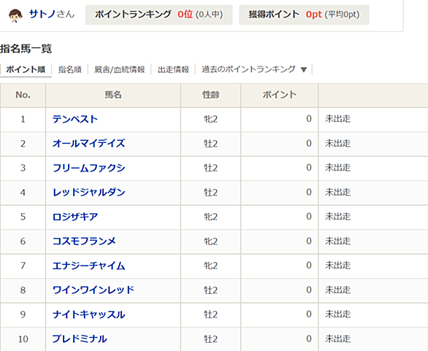Open horse オールマイデイズ link
The height and width of the screenshot is (351, 428).
pyautogui.click(x=88, y=144)
